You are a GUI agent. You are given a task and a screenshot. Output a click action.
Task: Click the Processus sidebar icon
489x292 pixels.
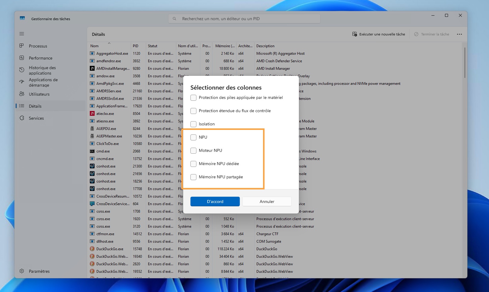pos(22,46)
